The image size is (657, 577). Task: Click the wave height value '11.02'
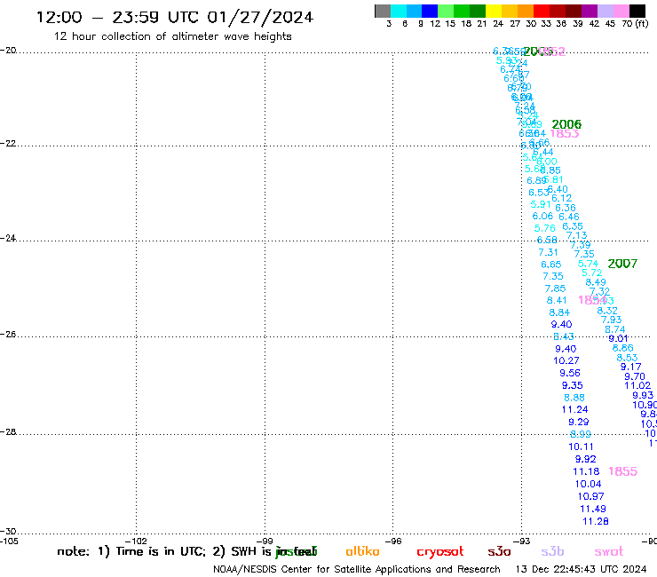tap(637, 385)
